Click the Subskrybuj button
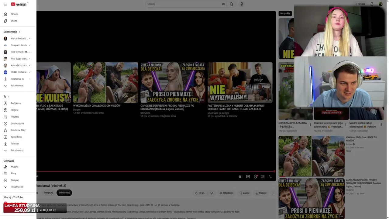 64,193
